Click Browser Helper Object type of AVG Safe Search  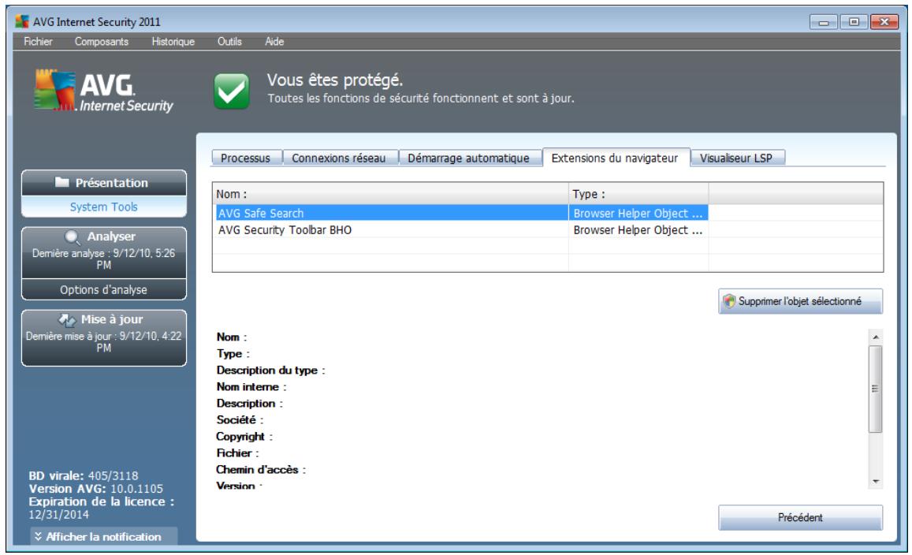click(638, 213)
